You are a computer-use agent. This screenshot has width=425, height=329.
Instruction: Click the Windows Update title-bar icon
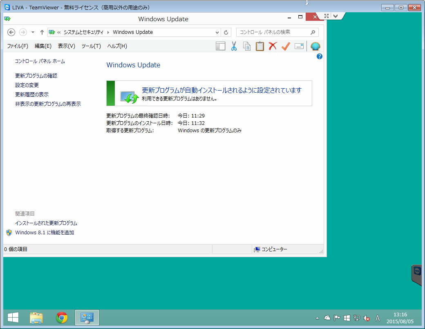click(7, 19)
